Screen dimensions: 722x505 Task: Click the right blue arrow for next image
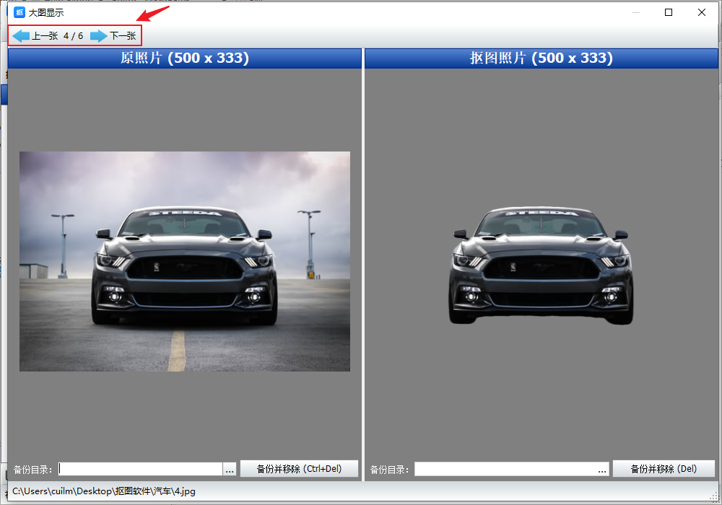tap(99, 36)
